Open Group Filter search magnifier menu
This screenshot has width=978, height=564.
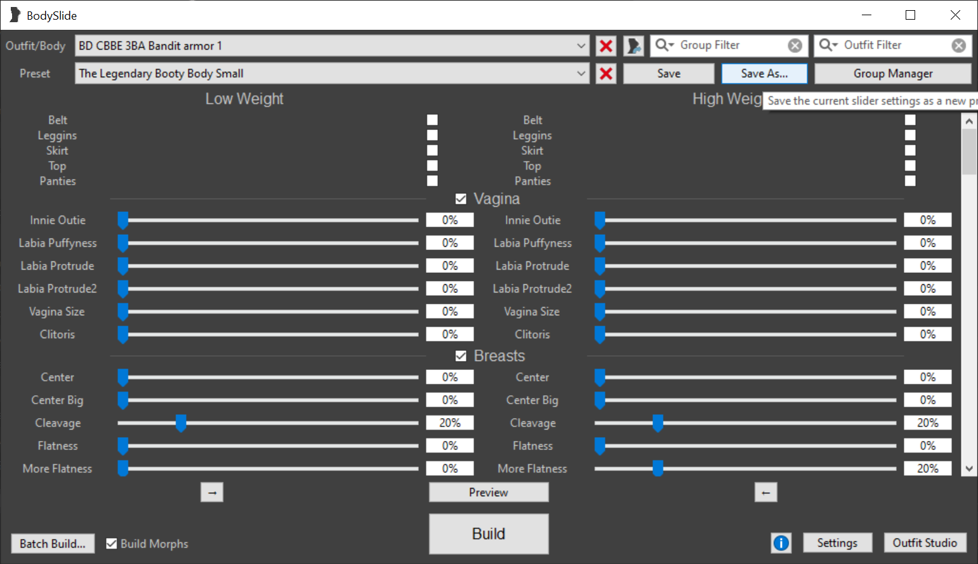coord(664,45)
